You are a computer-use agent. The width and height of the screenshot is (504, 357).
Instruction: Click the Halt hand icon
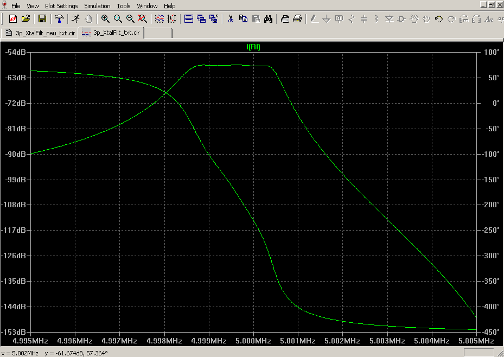click(88, 19)
